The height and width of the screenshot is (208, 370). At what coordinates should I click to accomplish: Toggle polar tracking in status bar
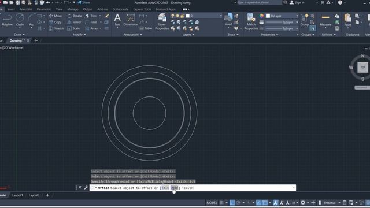tap(238, 203)
